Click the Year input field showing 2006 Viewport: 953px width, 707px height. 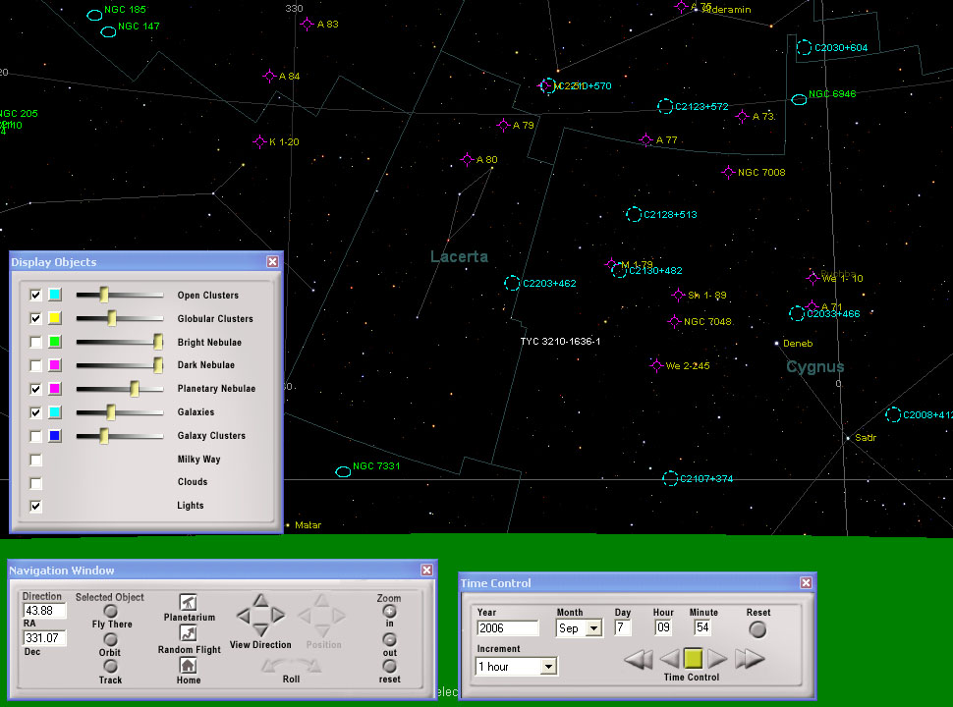[x=508, y=628]
